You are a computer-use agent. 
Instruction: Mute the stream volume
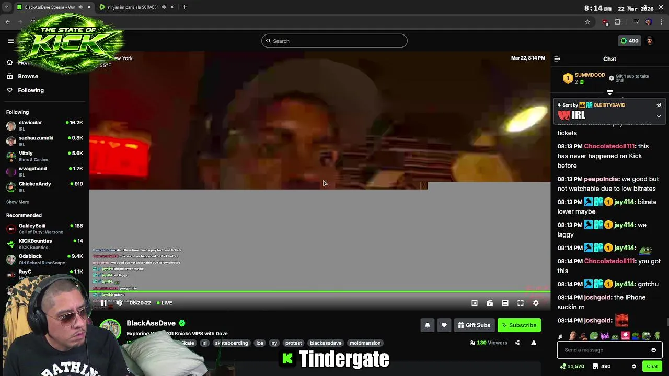(x=119, y=303)
